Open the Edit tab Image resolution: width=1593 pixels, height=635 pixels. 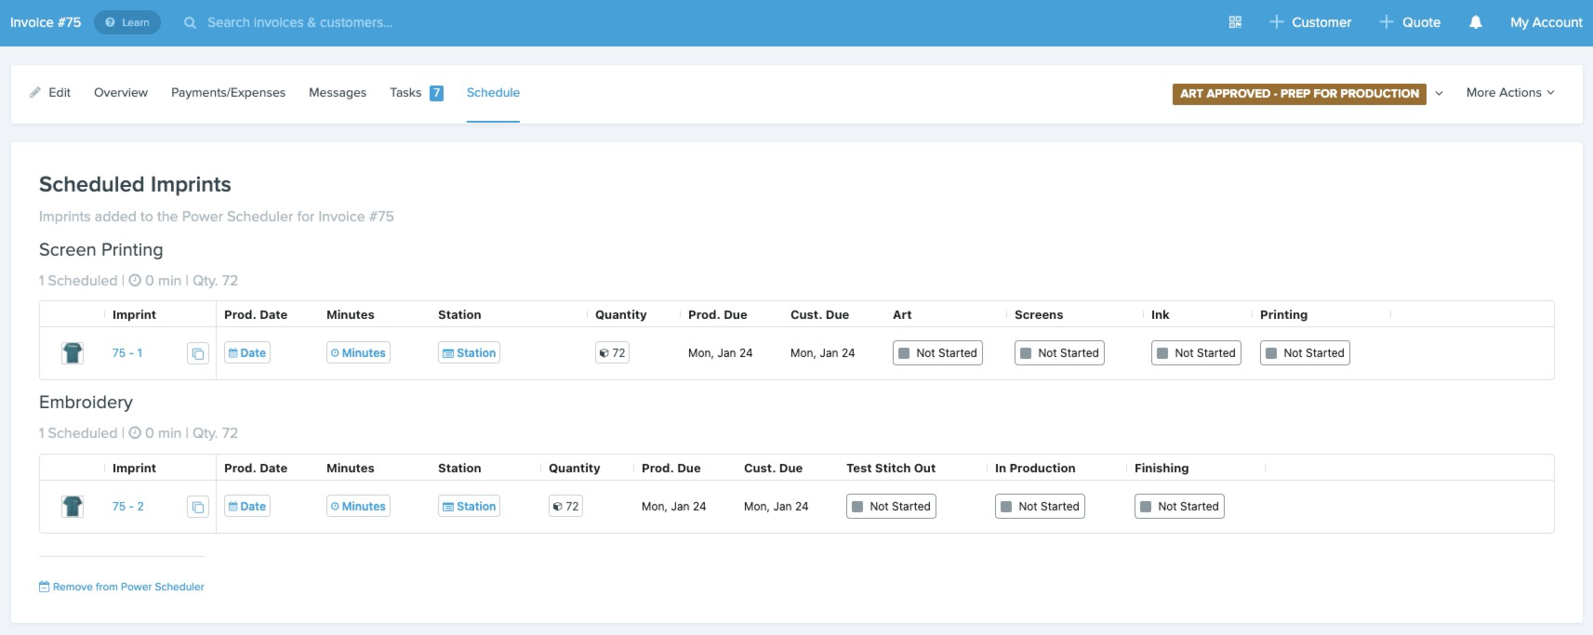(x=50, y=92)
